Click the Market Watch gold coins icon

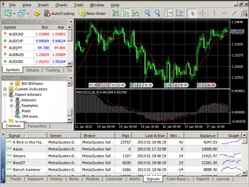tap(37, 14)
